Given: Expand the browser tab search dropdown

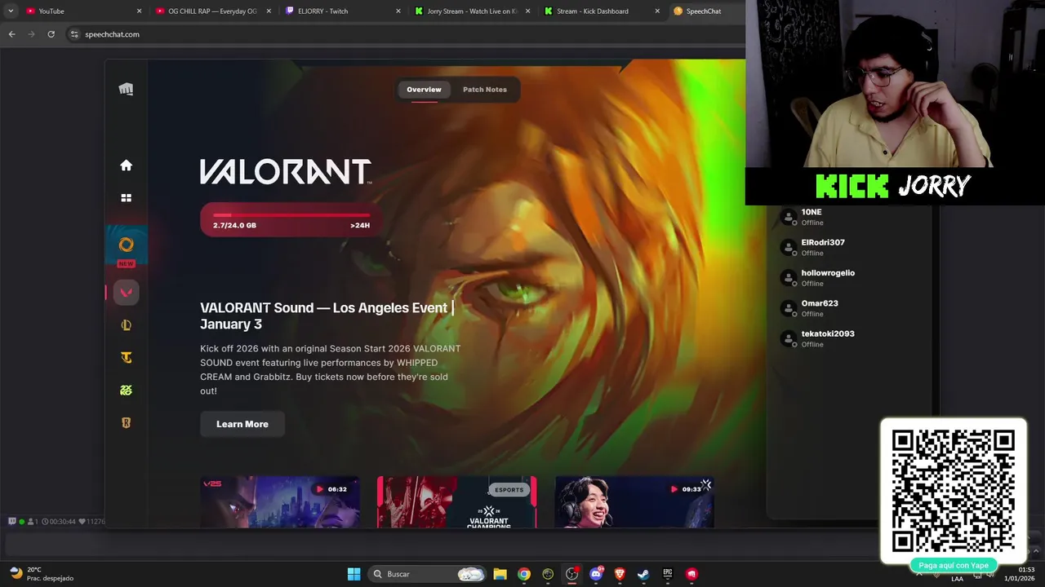Looking at the screenshot, I should (x=11, y=11).
